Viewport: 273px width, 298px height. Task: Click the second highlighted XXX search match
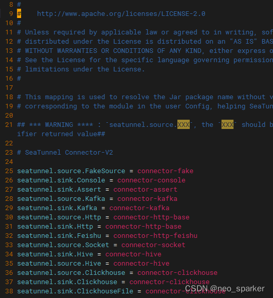pos(227,124)
